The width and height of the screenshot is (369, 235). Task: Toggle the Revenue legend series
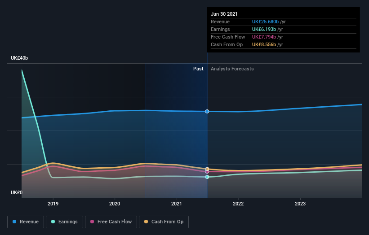(x=26, y=222)
